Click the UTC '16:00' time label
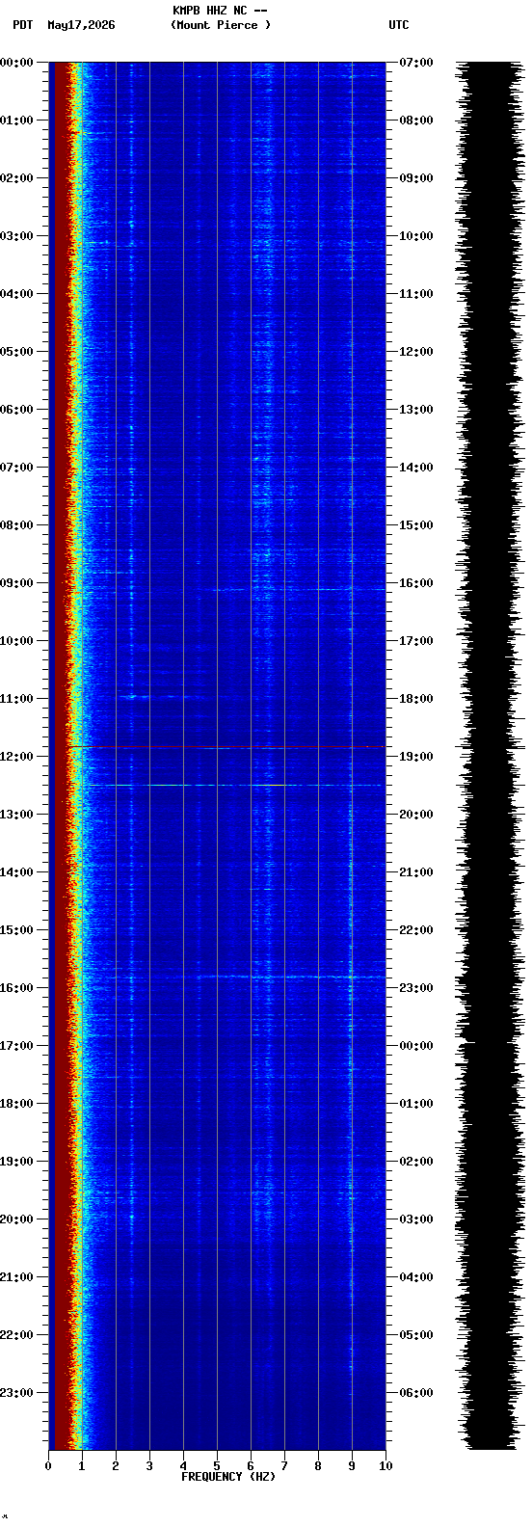The width and height of the screenshot is (532, 1527). coord(415,583)
